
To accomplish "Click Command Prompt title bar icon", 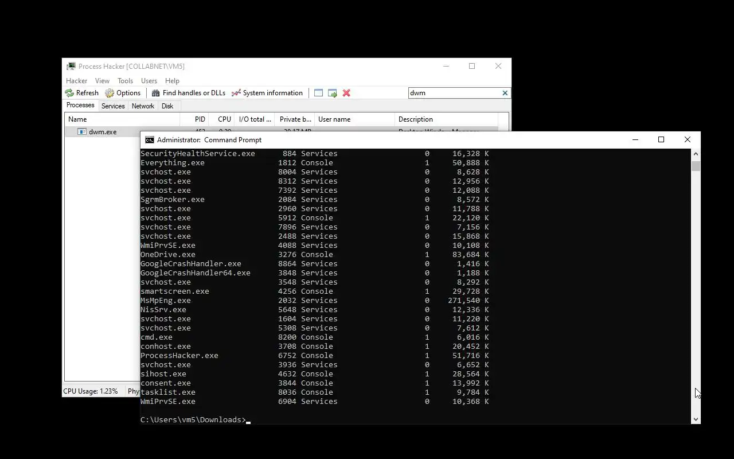I will pos(150,140).
